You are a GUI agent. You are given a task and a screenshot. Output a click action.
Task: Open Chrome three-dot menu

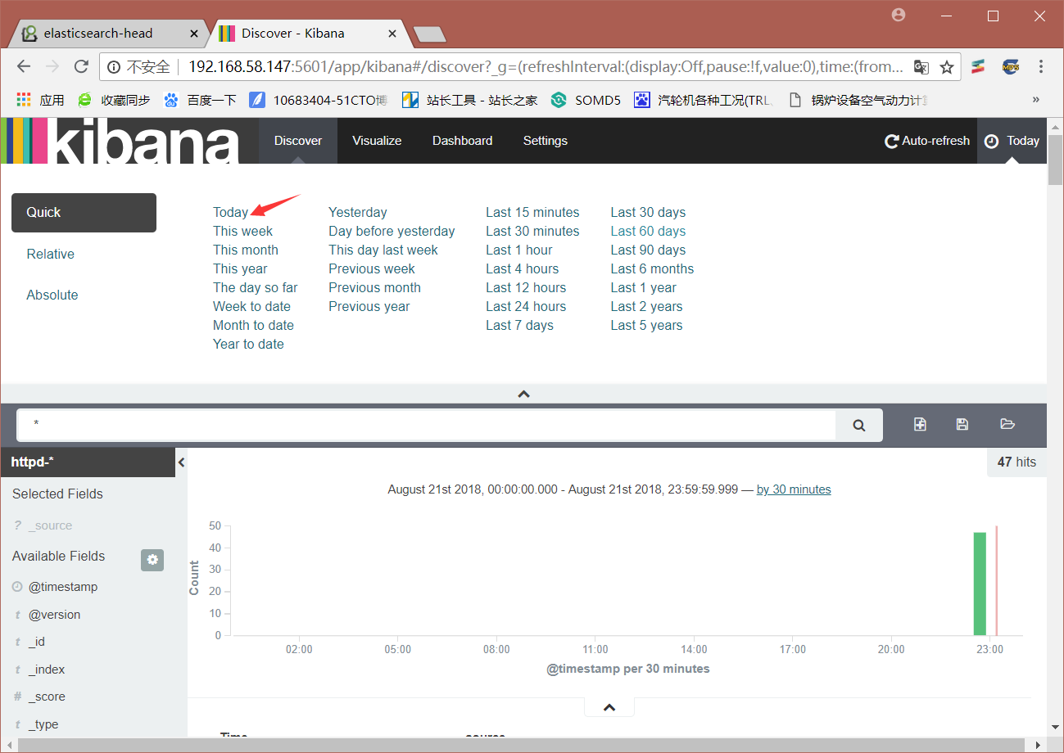pos(1041,67)
